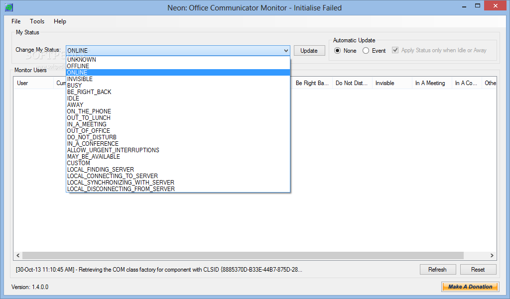Collapse the Change My Status dropdown arrow
The width and height of the screenshot is (510, 299).
coord(285,51)
